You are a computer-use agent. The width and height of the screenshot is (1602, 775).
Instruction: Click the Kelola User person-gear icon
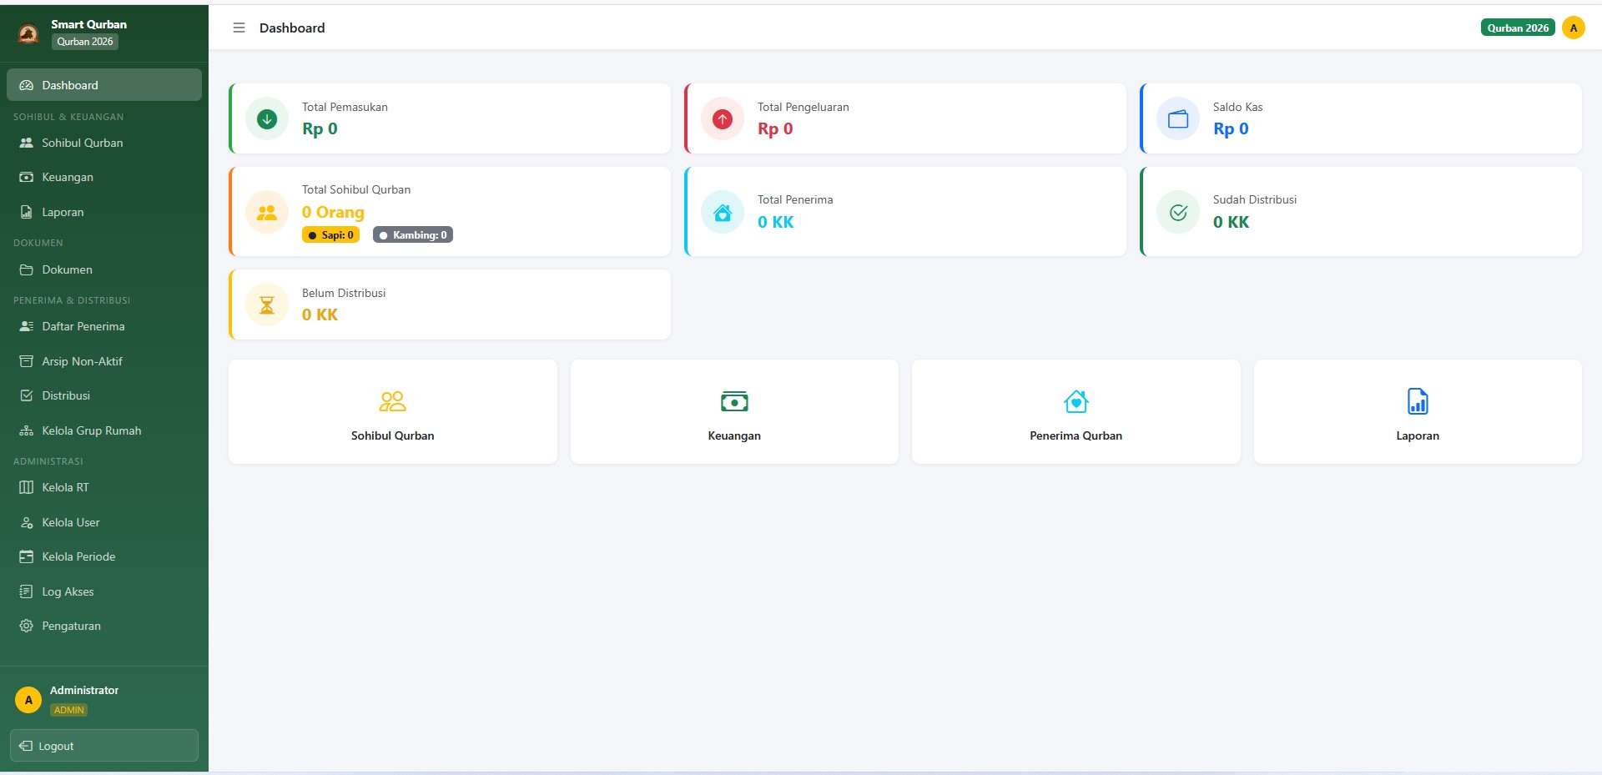coord(26,522)
